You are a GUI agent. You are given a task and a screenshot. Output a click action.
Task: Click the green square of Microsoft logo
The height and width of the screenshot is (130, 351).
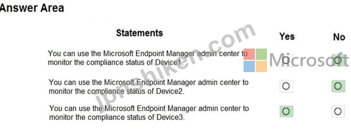(261, 54)
